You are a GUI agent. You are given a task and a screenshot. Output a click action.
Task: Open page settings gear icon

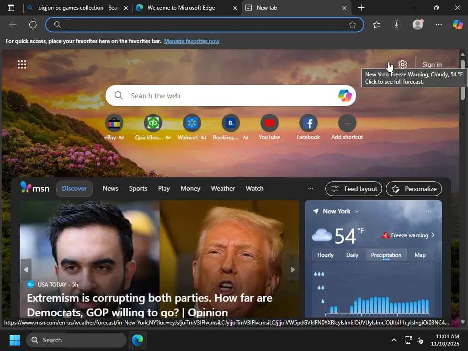pyautogui.click(x=403, y=64)
